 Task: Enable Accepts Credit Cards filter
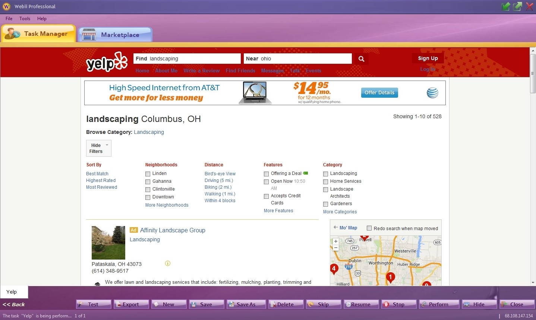click(x=266, y=196)
